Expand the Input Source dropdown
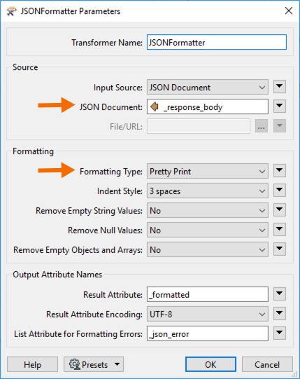Viewport: 300px width, 379px height. [x=208, y=87]
